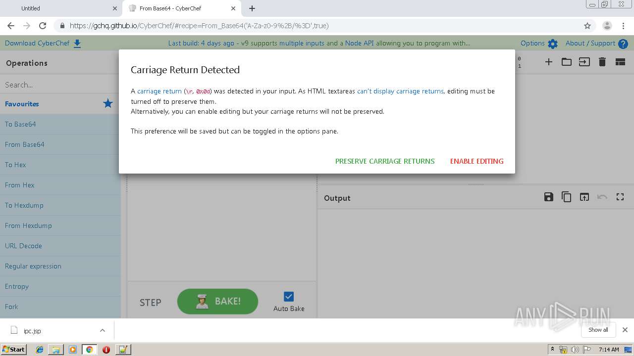
Task: Click the BAKE! button
Action: tap(217, 301)
